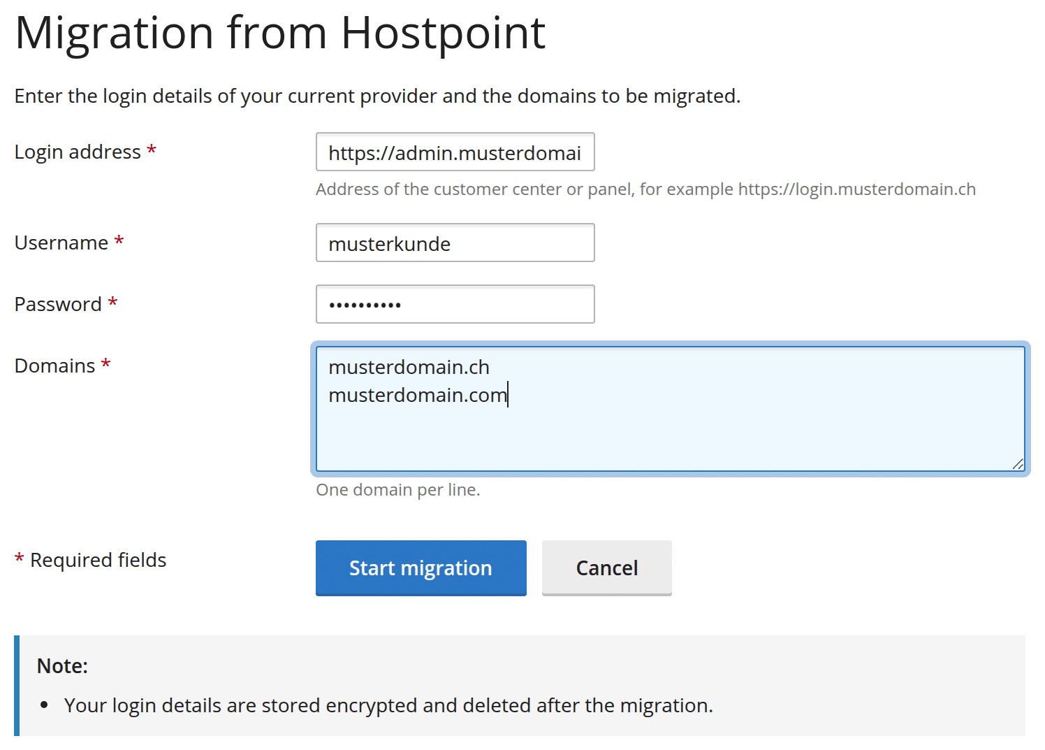
Task: Click 'musterdomain.ch' line in Domains
Action: click(x=409, y=367)
